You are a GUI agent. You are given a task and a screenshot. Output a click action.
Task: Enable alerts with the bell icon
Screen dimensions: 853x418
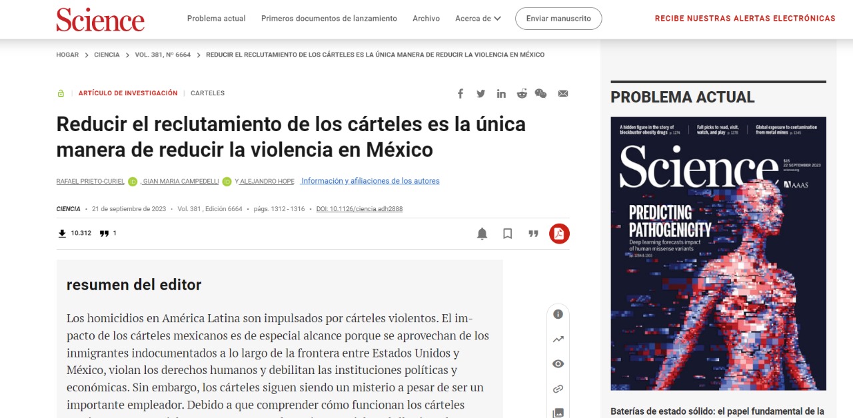coord(482,234)
